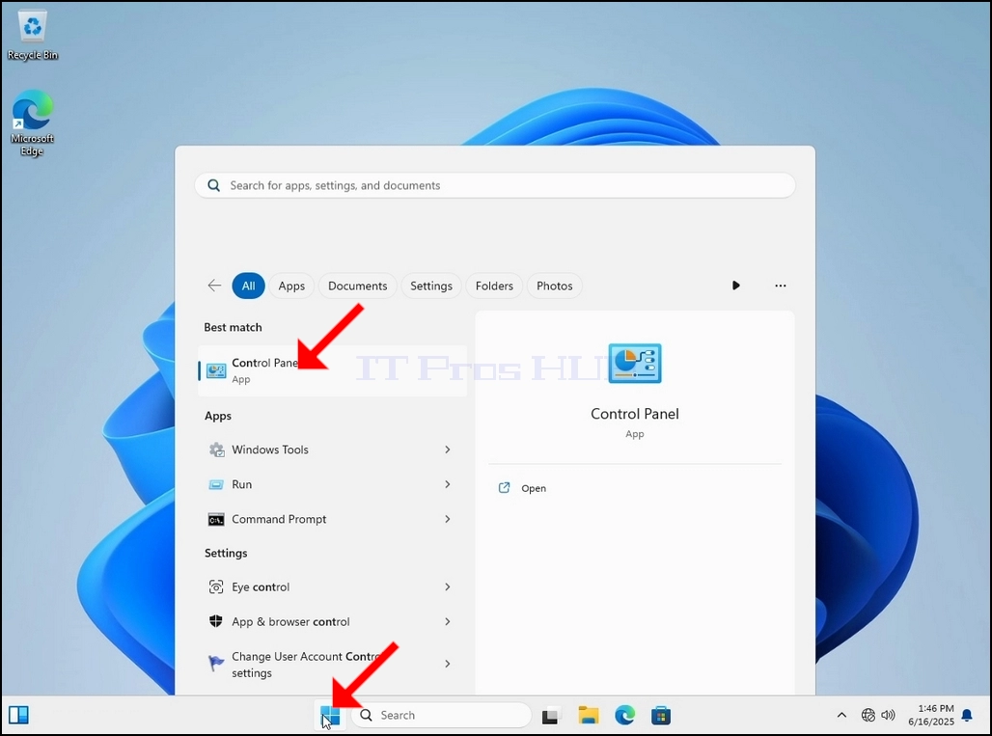This screenshot has height=736, width=992.
Task: Show hidden tray icons chevron
Action: click(x=841, y=715)
